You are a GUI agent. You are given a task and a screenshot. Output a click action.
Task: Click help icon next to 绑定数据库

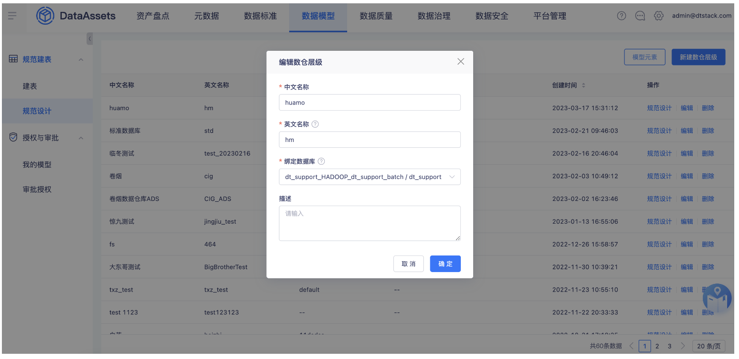click(321, 161)
